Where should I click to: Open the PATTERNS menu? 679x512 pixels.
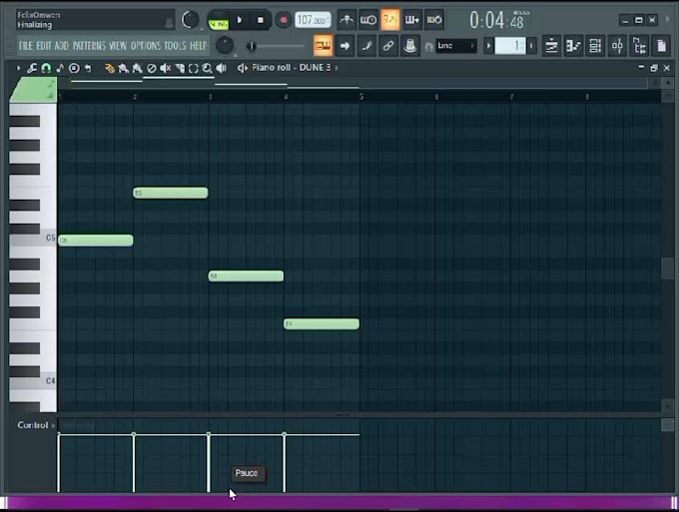[89, 46]
